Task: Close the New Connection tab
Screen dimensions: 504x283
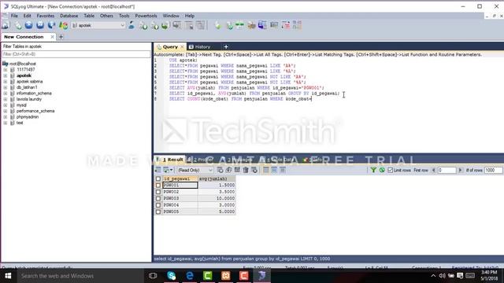Action: [x=52, y=37]
